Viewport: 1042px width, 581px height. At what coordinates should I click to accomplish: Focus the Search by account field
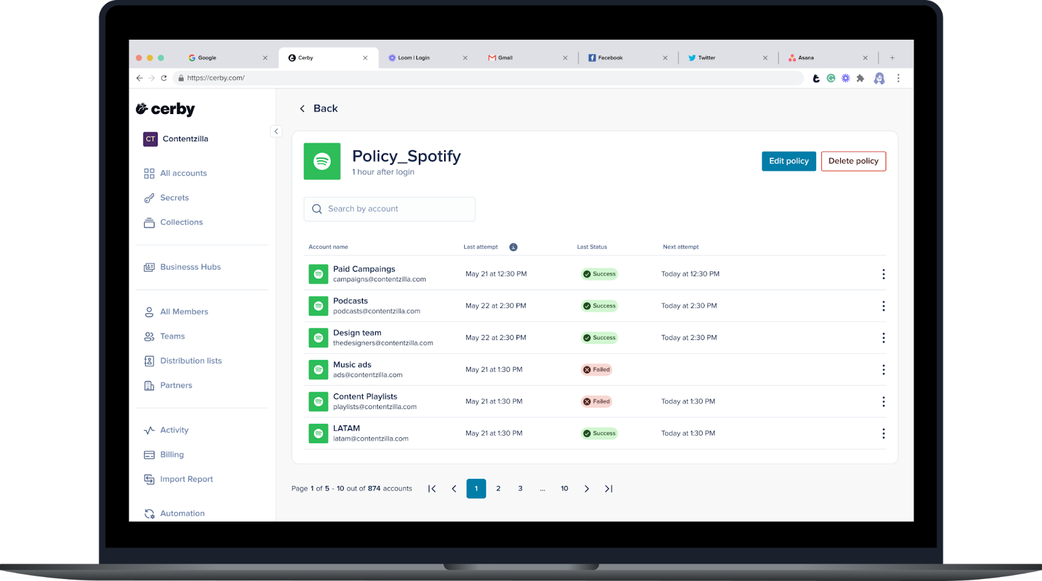pos(389,209)
